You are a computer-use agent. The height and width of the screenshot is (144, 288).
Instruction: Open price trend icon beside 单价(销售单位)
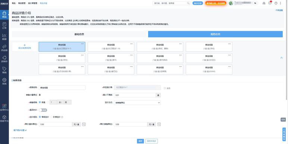[x=159, y=124]
